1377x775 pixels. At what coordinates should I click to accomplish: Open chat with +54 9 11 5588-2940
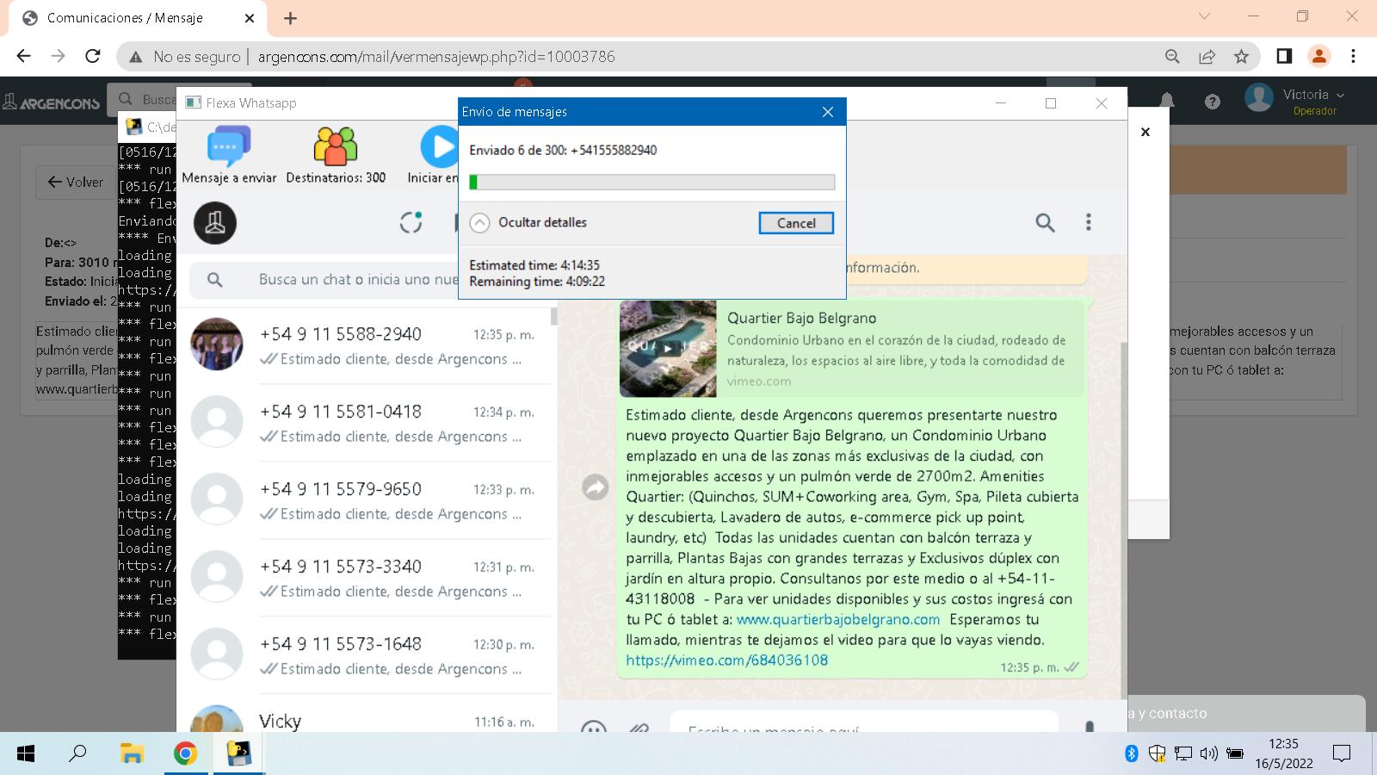(x=363, y=345)
